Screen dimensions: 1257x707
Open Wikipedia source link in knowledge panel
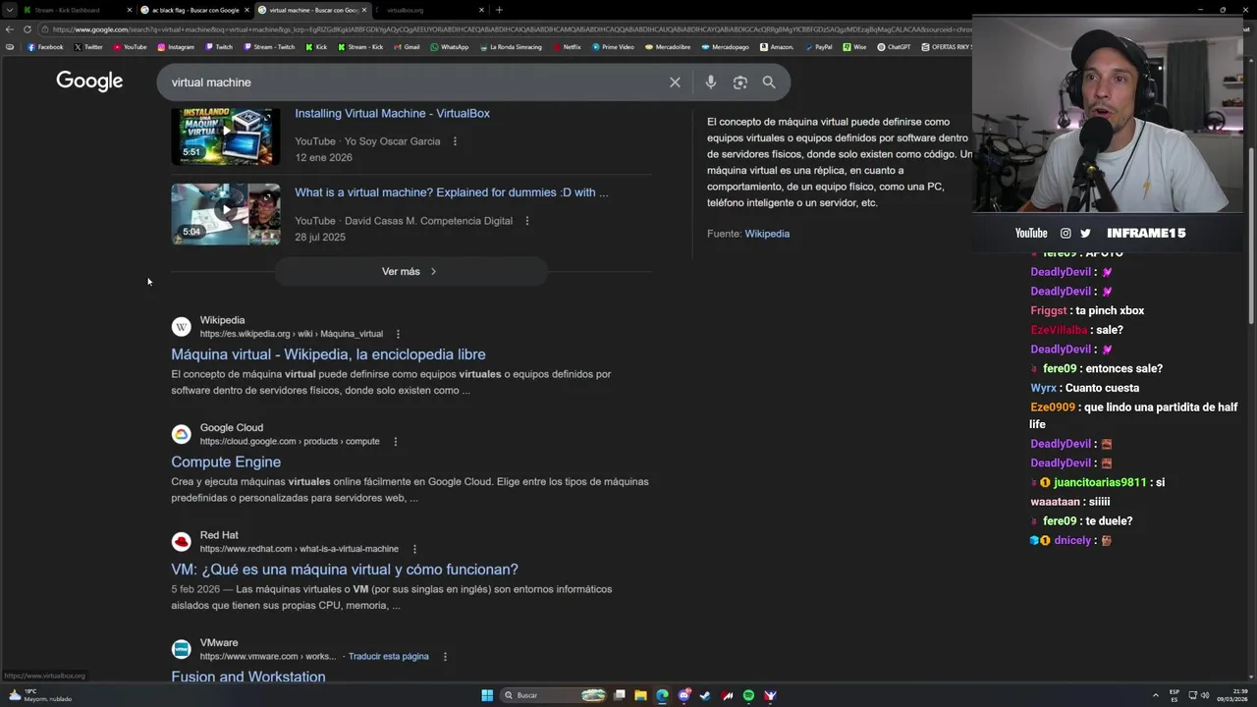[x=767, y=234]
